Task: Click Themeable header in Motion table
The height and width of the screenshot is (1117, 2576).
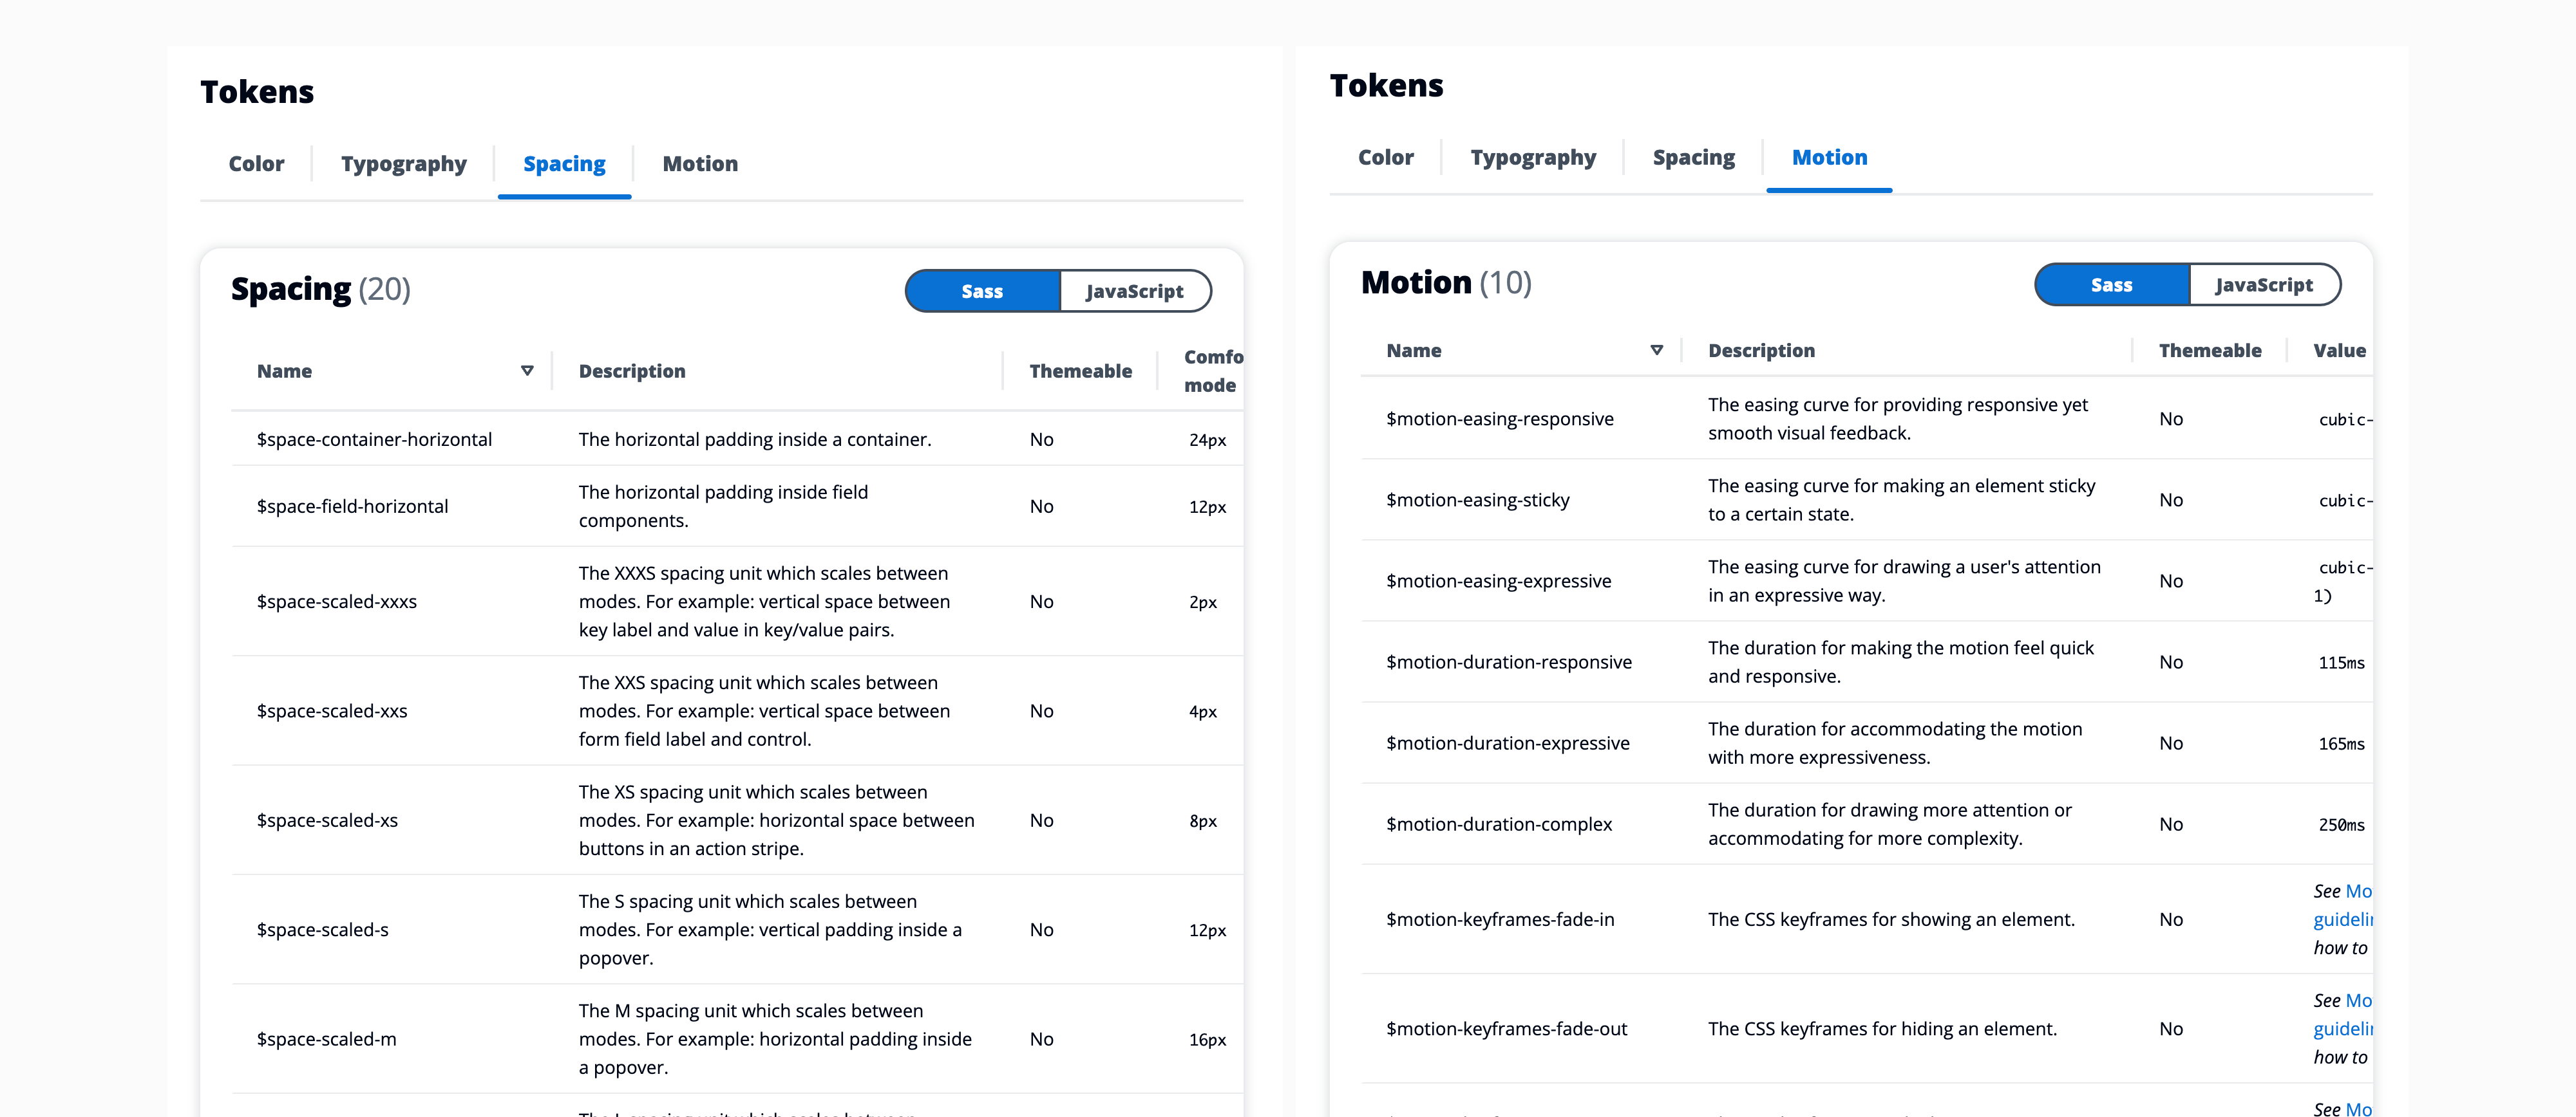Action: (2210, 351)
